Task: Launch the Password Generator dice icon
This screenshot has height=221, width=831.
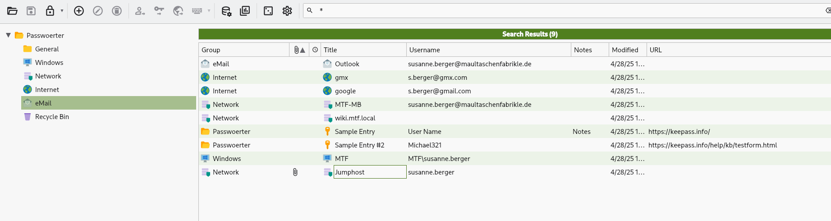Action: [x=268, y=11]
